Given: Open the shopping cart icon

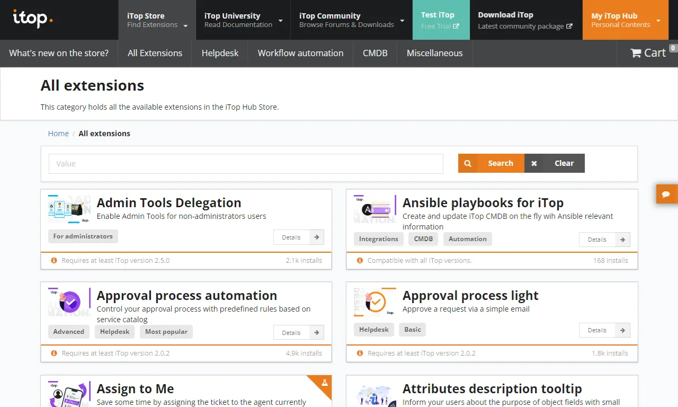Looking at the screenshot, I should coord(636,53).
